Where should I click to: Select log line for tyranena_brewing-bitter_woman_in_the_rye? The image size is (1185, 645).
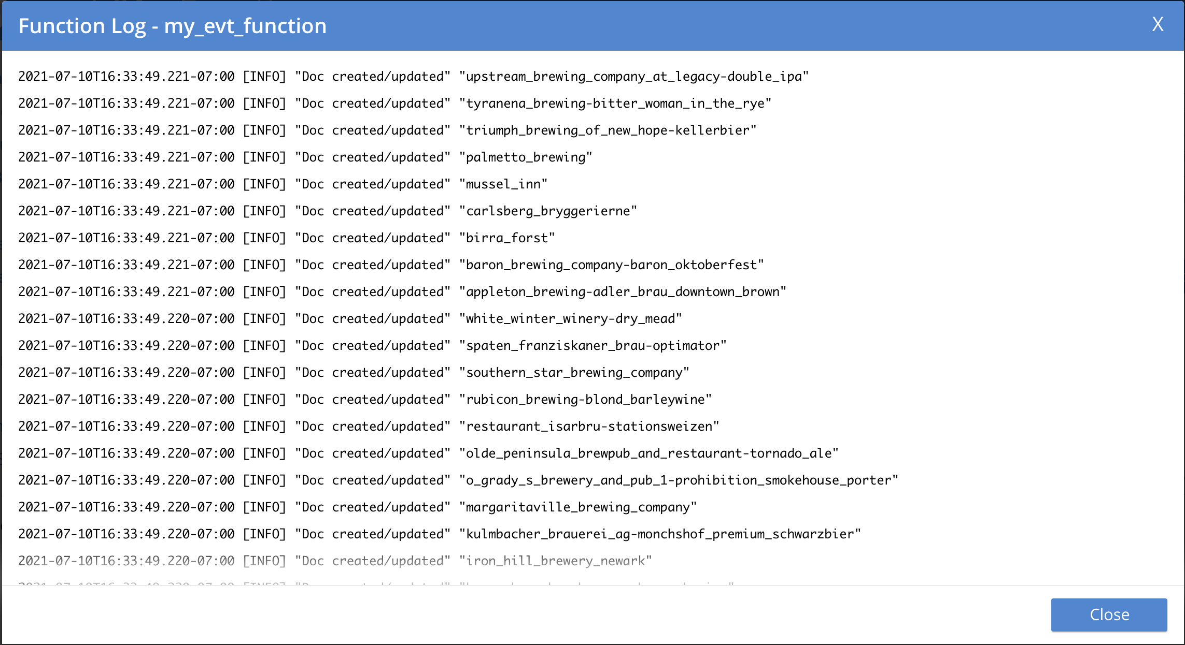coord(395,104)
